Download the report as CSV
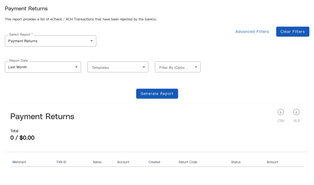Screen dimensions: 314x185 [x=281, y=112]
